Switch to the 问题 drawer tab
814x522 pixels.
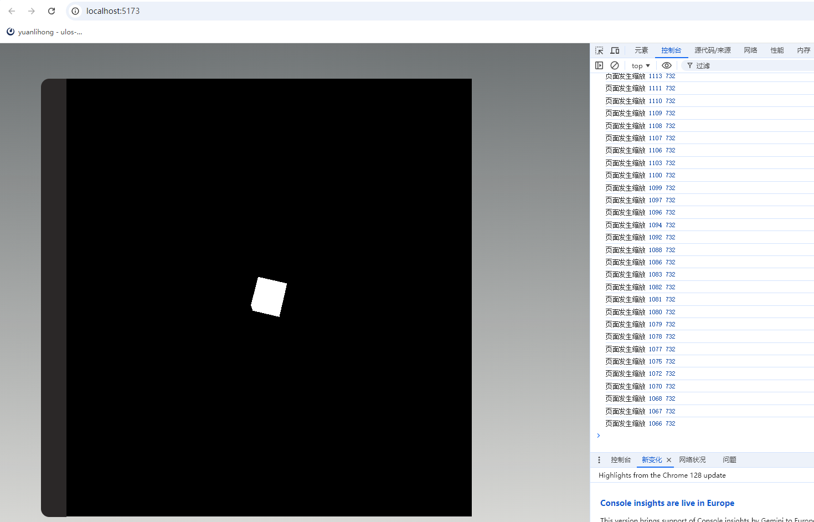pos(729,460)
